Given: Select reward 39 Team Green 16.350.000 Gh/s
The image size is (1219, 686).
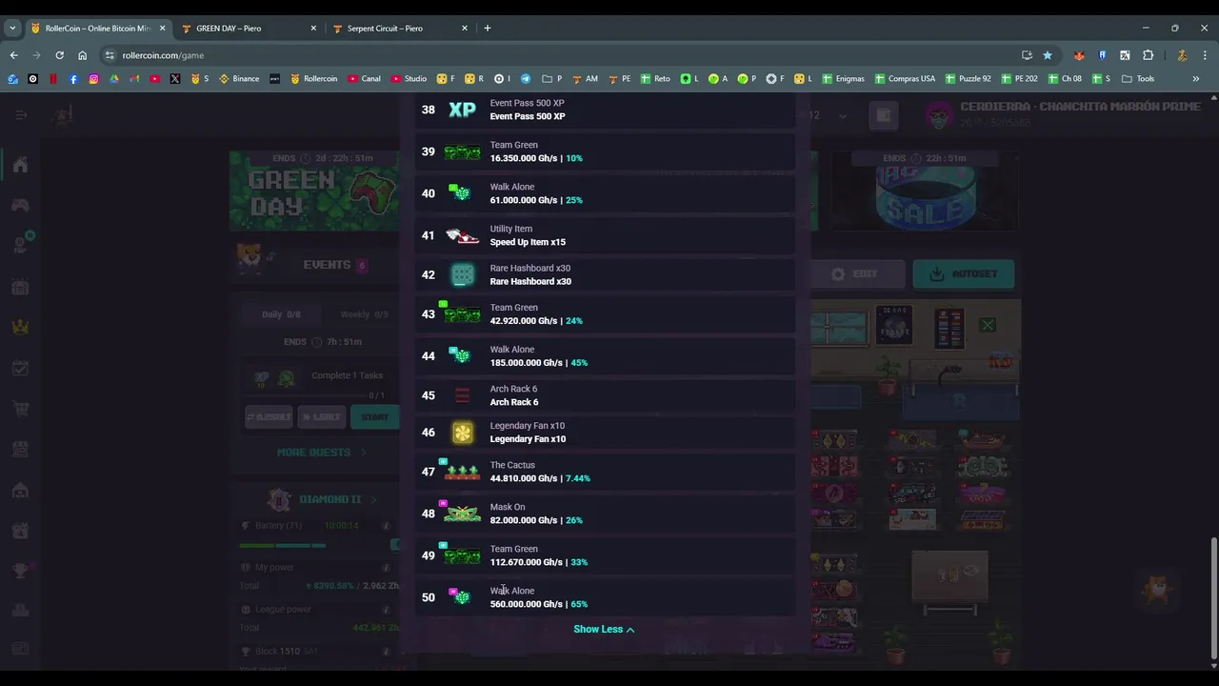Looking at the screenshot, I should [605, 151].
